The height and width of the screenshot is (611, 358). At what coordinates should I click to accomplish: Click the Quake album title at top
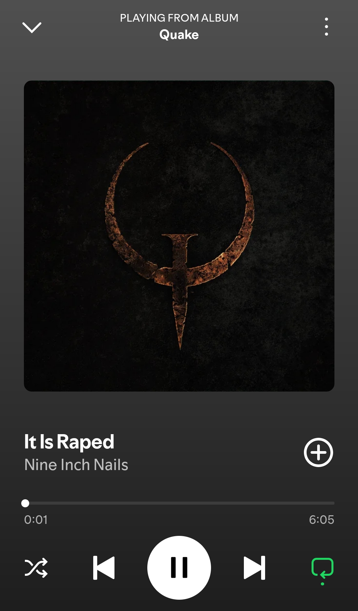pyautogui.click(x=179, y=35)
